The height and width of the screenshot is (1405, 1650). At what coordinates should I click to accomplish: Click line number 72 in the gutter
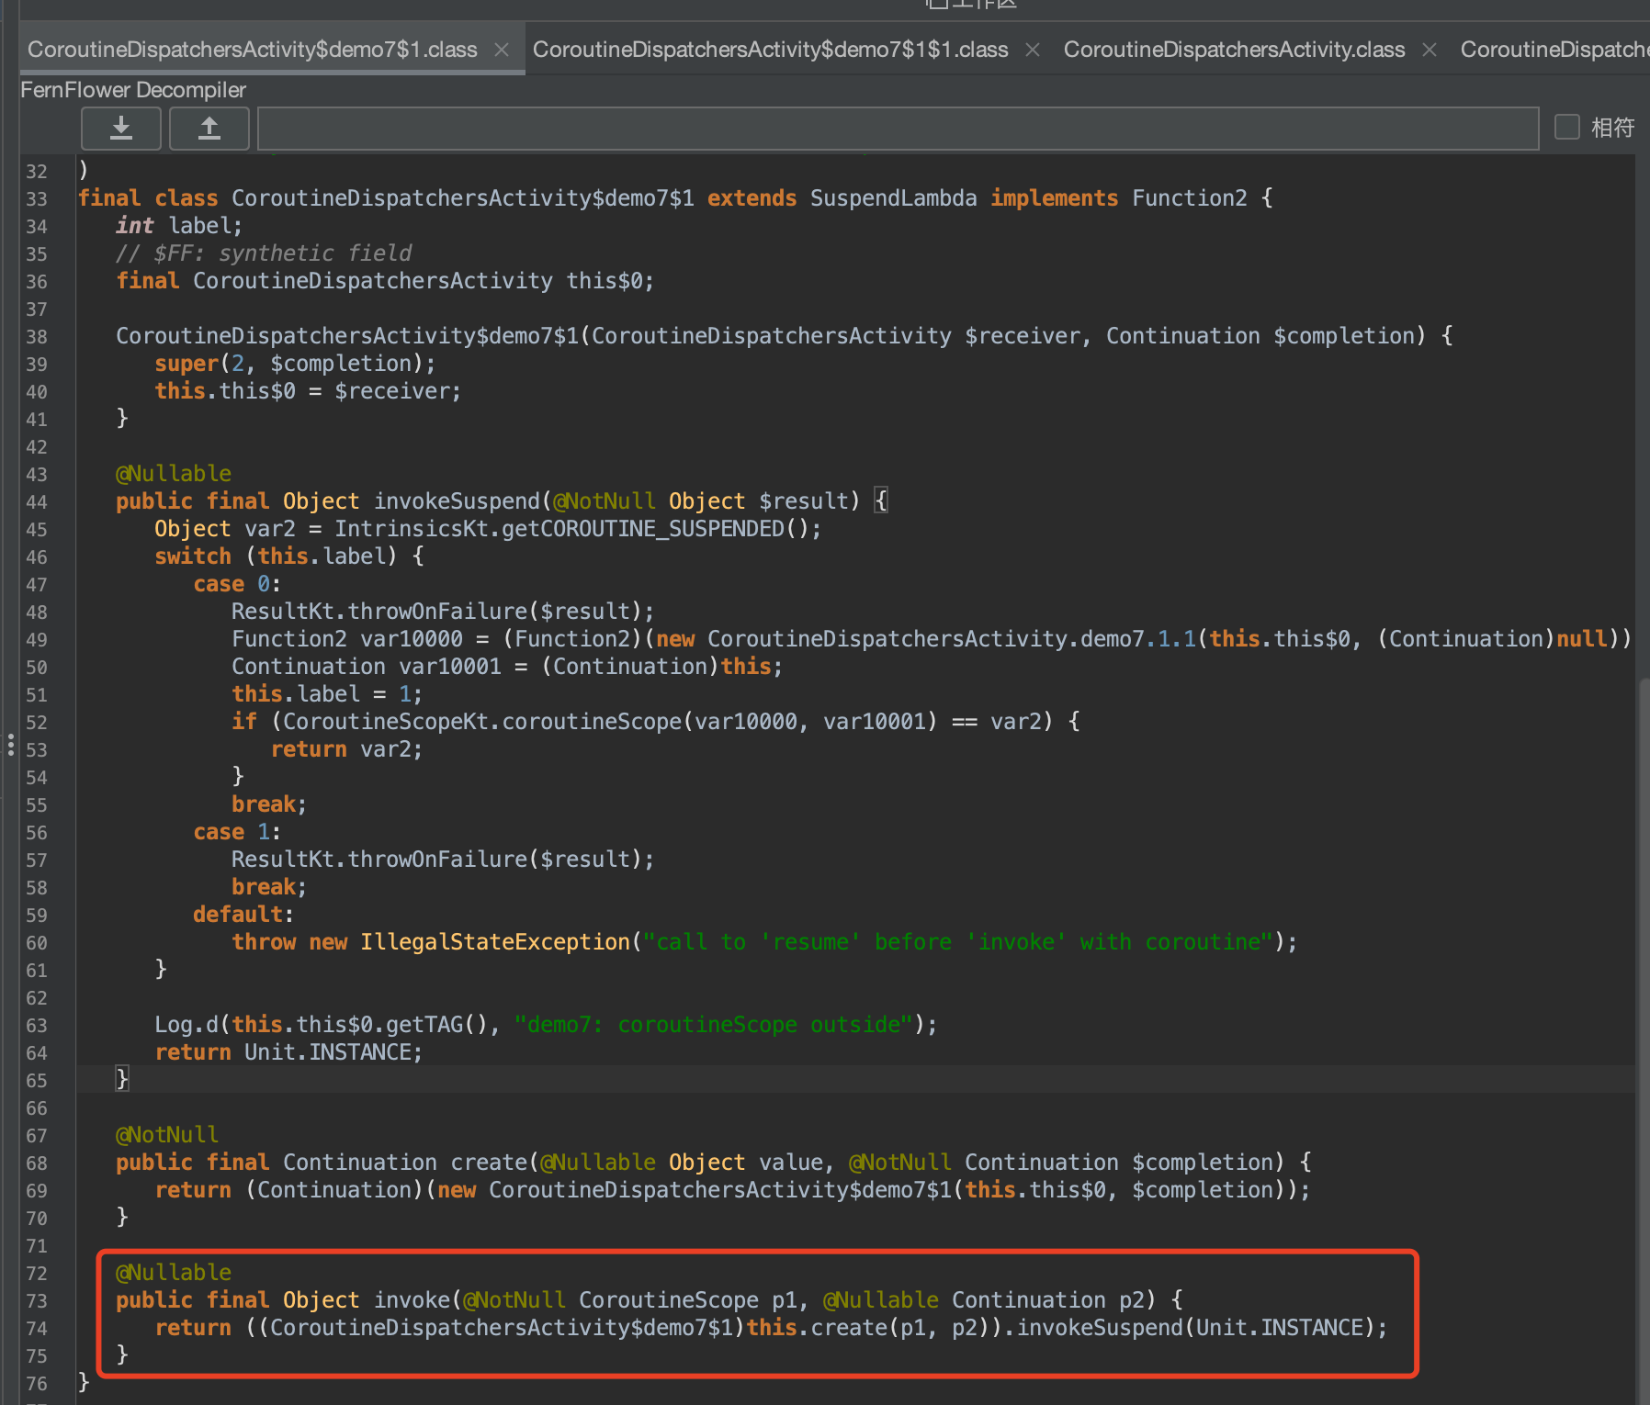coord(37,1274)
